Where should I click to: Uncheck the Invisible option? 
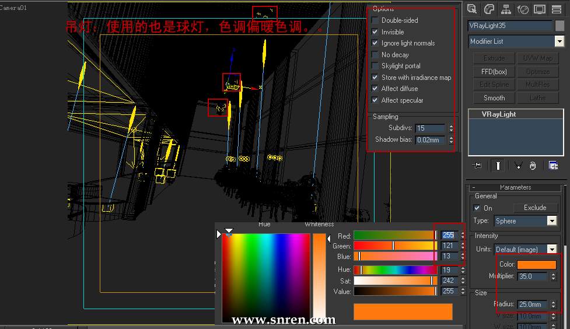click(x=375, y=32)
